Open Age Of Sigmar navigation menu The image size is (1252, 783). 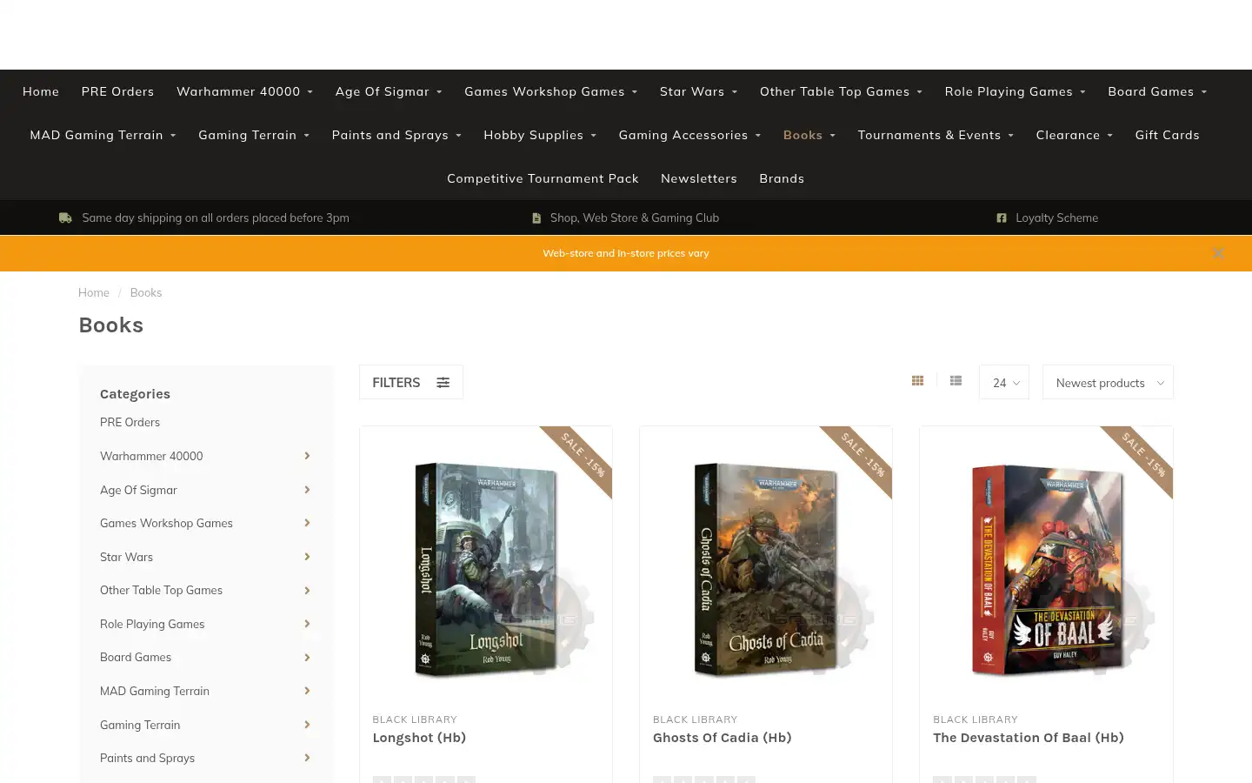coord(389,91)
